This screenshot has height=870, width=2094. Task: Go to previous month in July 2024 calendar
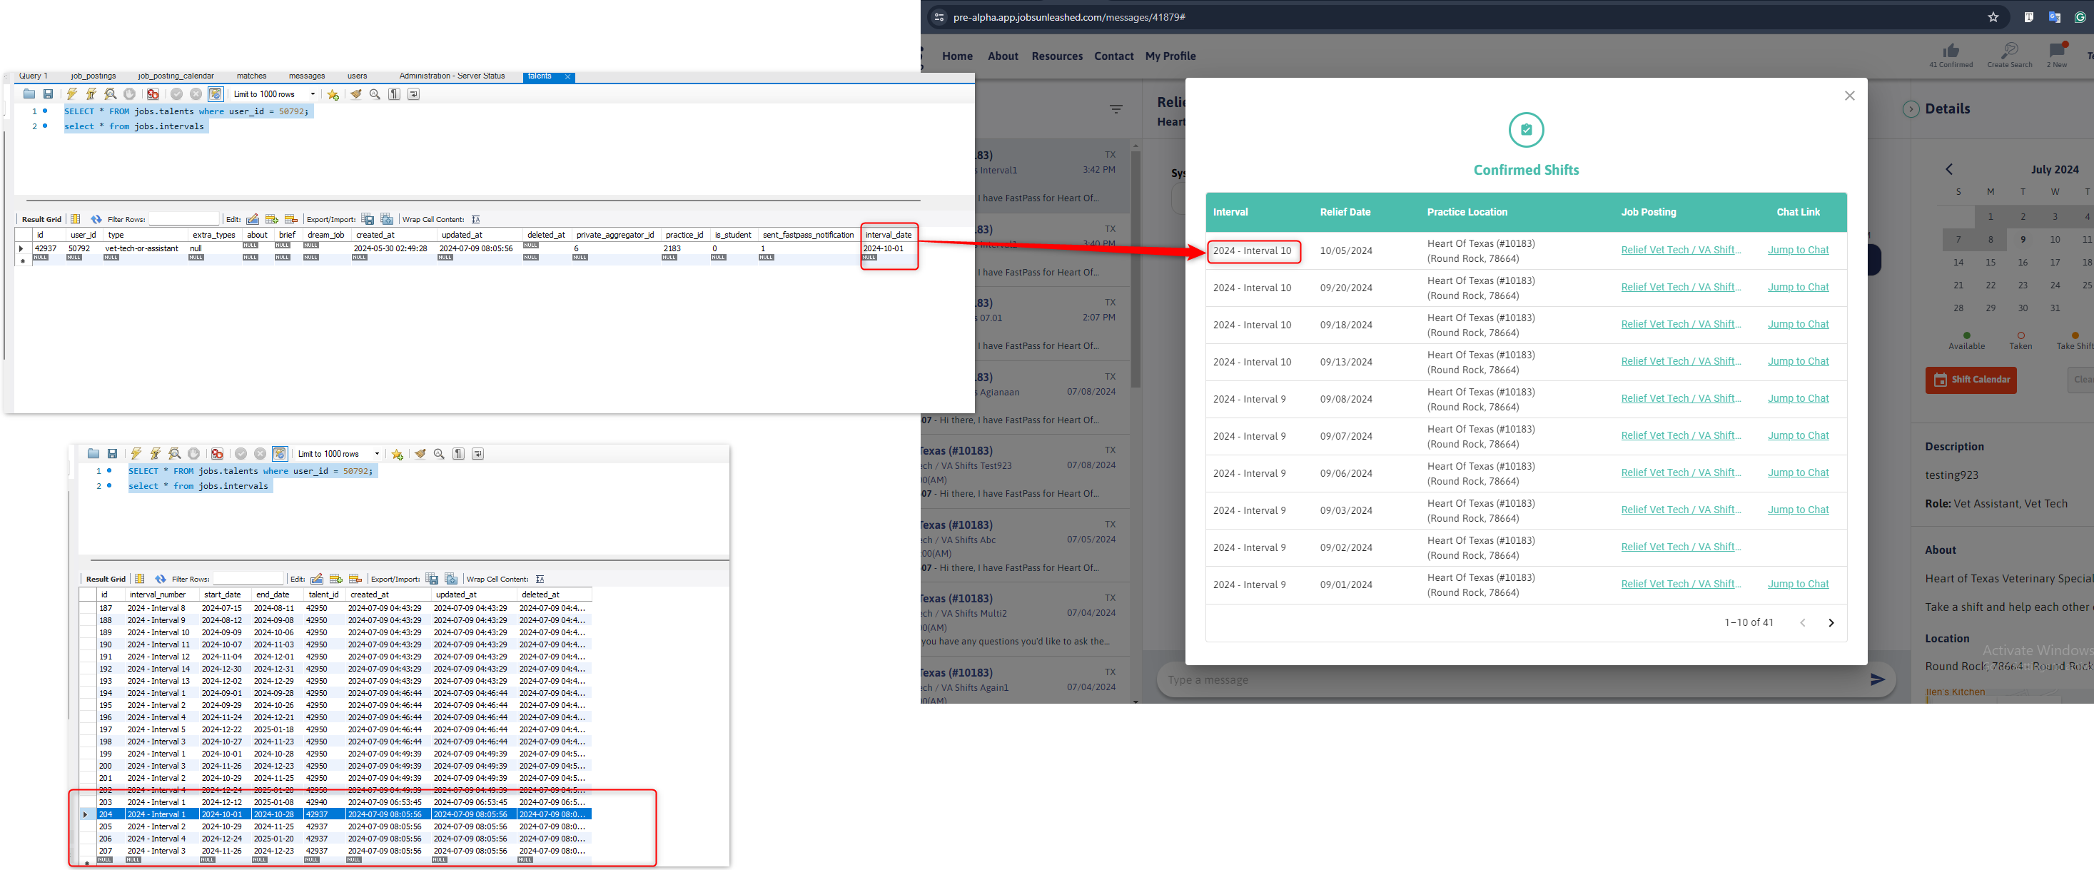pyautogui.click(x=1948, y=169)
